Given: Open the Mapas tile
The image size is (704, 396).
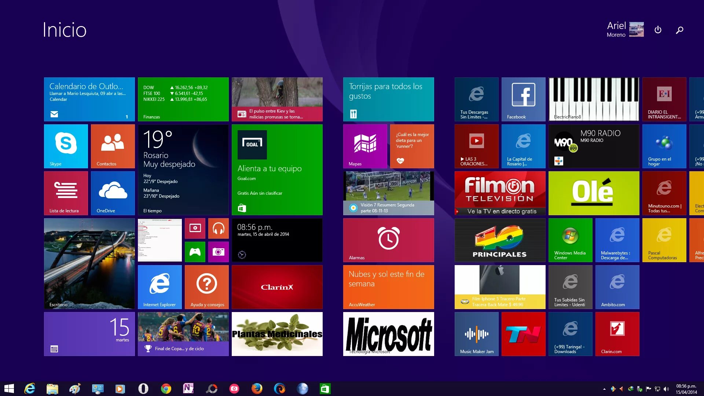Looking at the screenshot, I should 365,146.
